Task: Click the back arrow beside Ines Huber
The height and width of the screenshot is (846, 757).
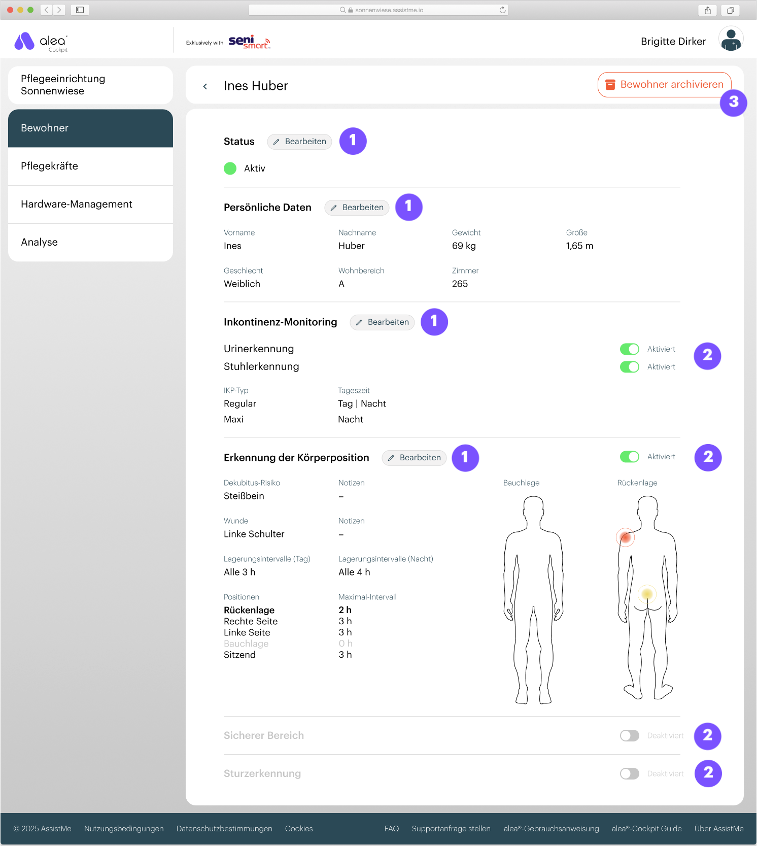Action: [x=205, y=86]
